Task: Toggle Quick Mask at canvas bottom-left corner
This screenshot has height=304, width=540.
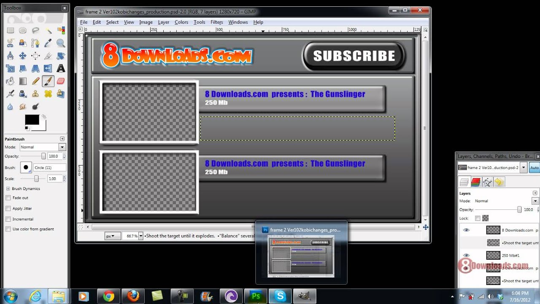Action: [x=81, y=227]
